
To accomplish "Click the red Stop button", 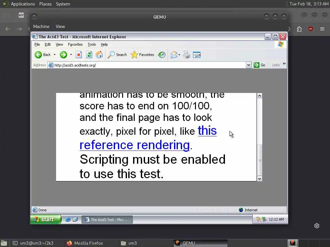I will 79,55.
